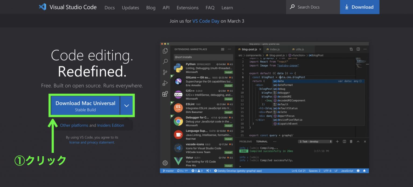Open the editor more actions ellipsis menu

pos(365,49)
